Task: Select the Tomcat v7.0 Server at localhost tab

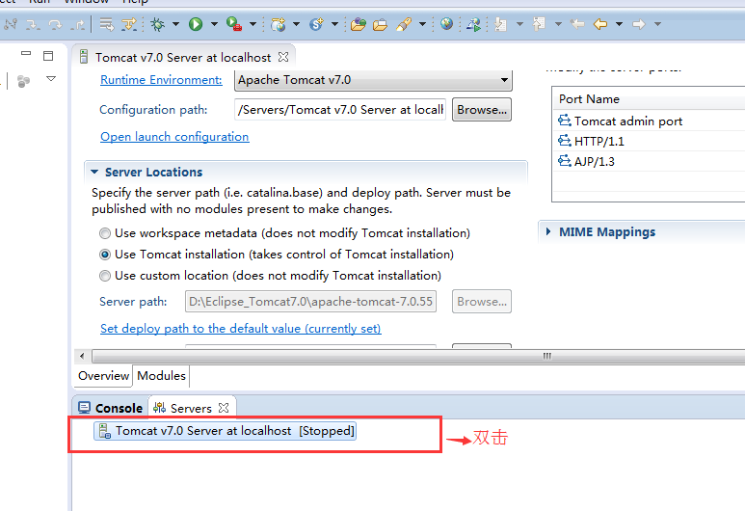Action: coord(183,58)
